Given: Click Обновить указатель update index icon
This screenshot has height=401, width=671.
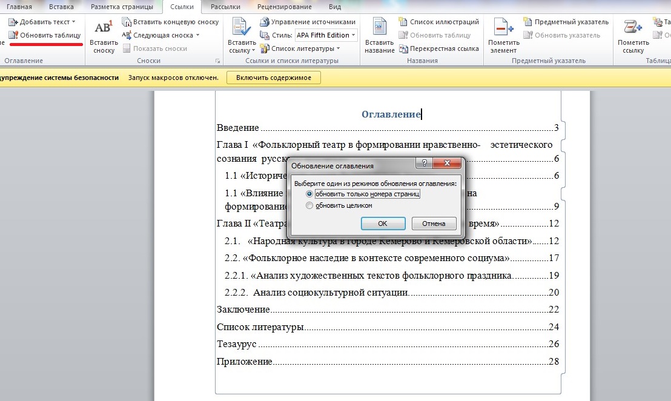Looking at the screenshot, I should click(x=527, y=35).
